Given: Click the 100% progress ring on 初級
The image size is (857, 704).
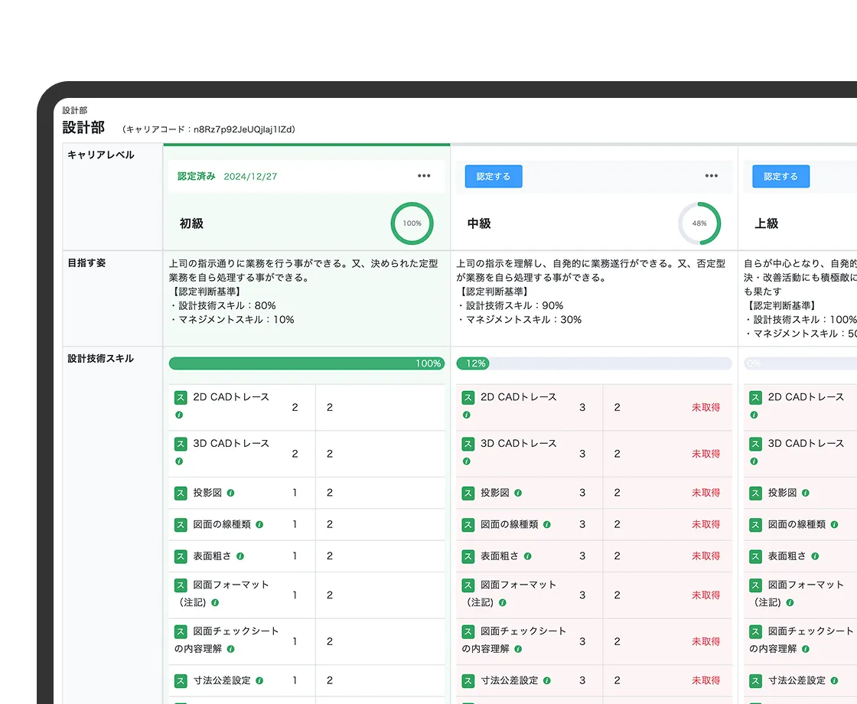Looking at the screenshot, I should (x=412, y=223).
